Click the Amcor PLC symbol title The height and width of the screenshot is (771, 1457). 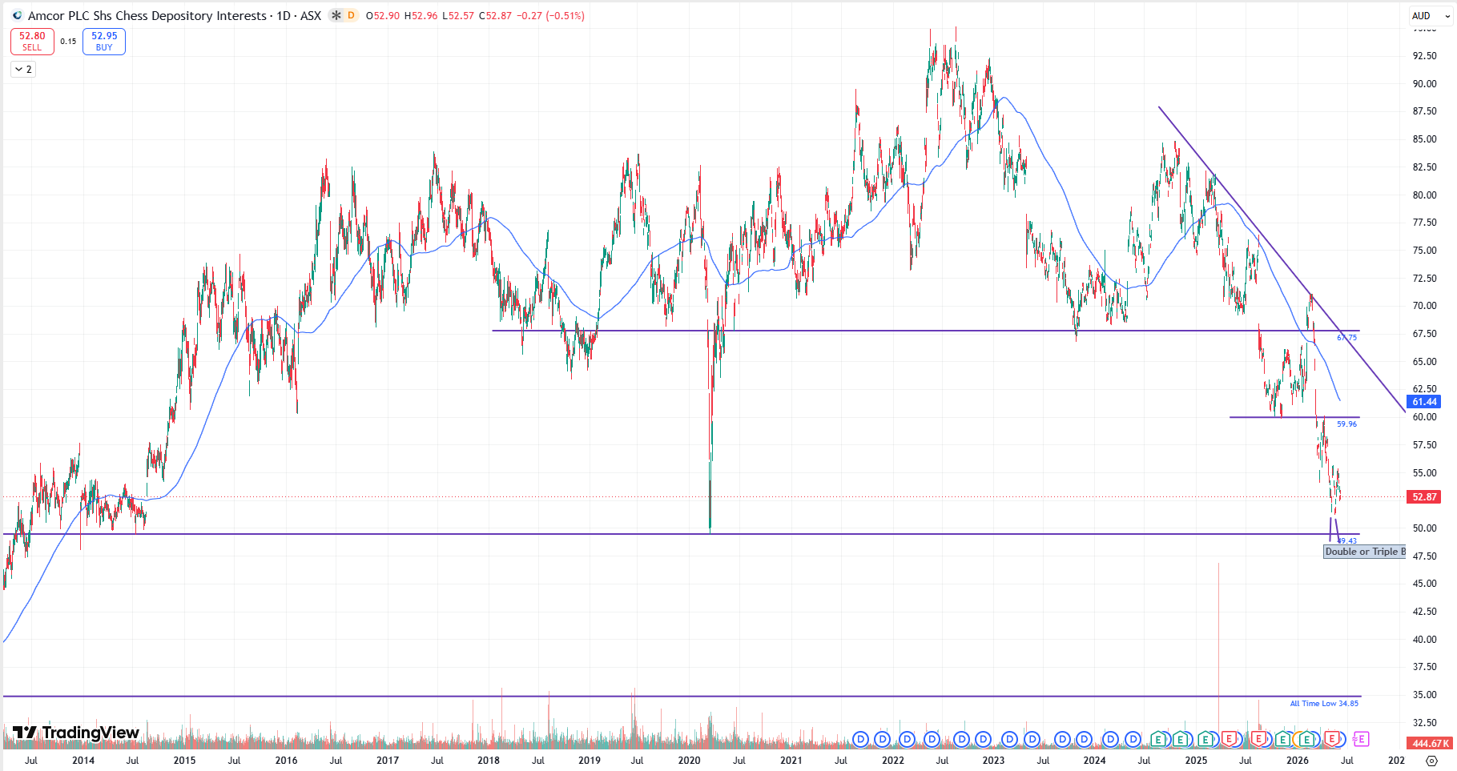147,15
